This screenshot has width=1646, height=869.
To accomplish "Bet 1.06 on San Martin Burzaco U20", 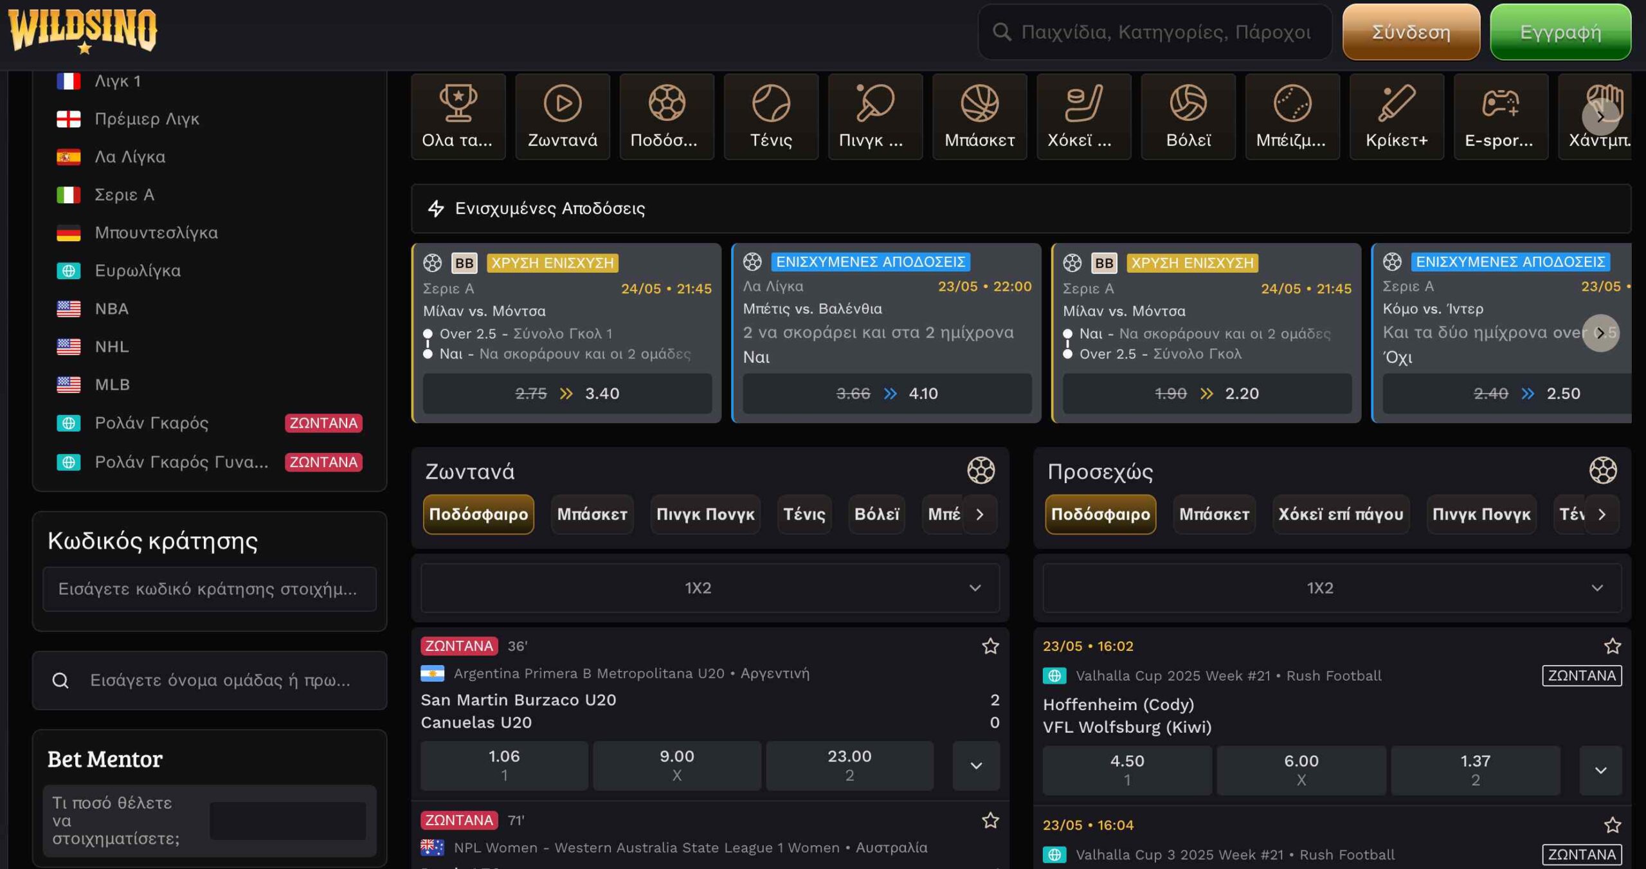I will (504, 765).
